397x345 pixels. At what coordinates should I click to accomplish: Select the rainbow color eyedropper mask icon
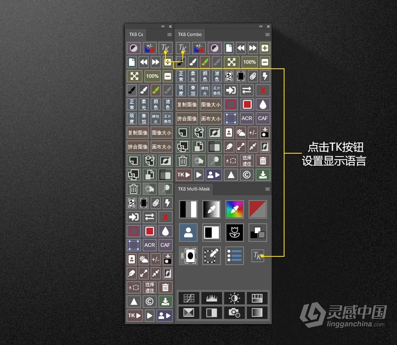234,209
